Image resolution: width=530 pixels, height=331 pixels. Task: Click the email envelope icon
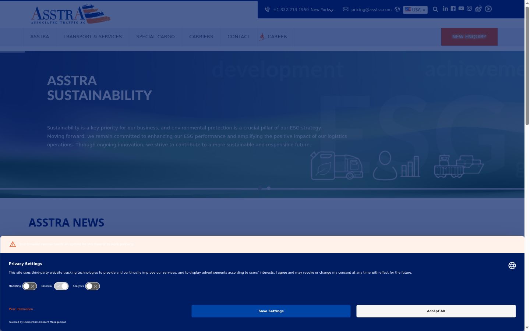346,9
